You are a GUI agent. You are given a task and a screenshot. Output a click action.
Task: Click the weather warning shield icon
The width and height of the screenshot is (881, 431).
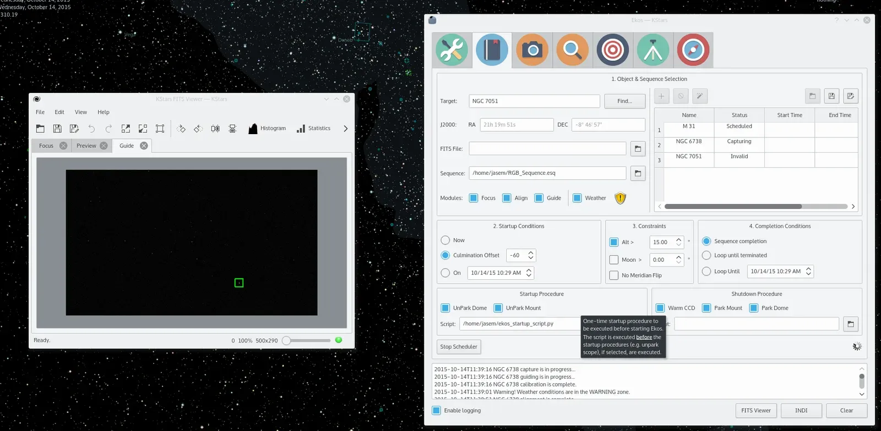click(621, 198)
